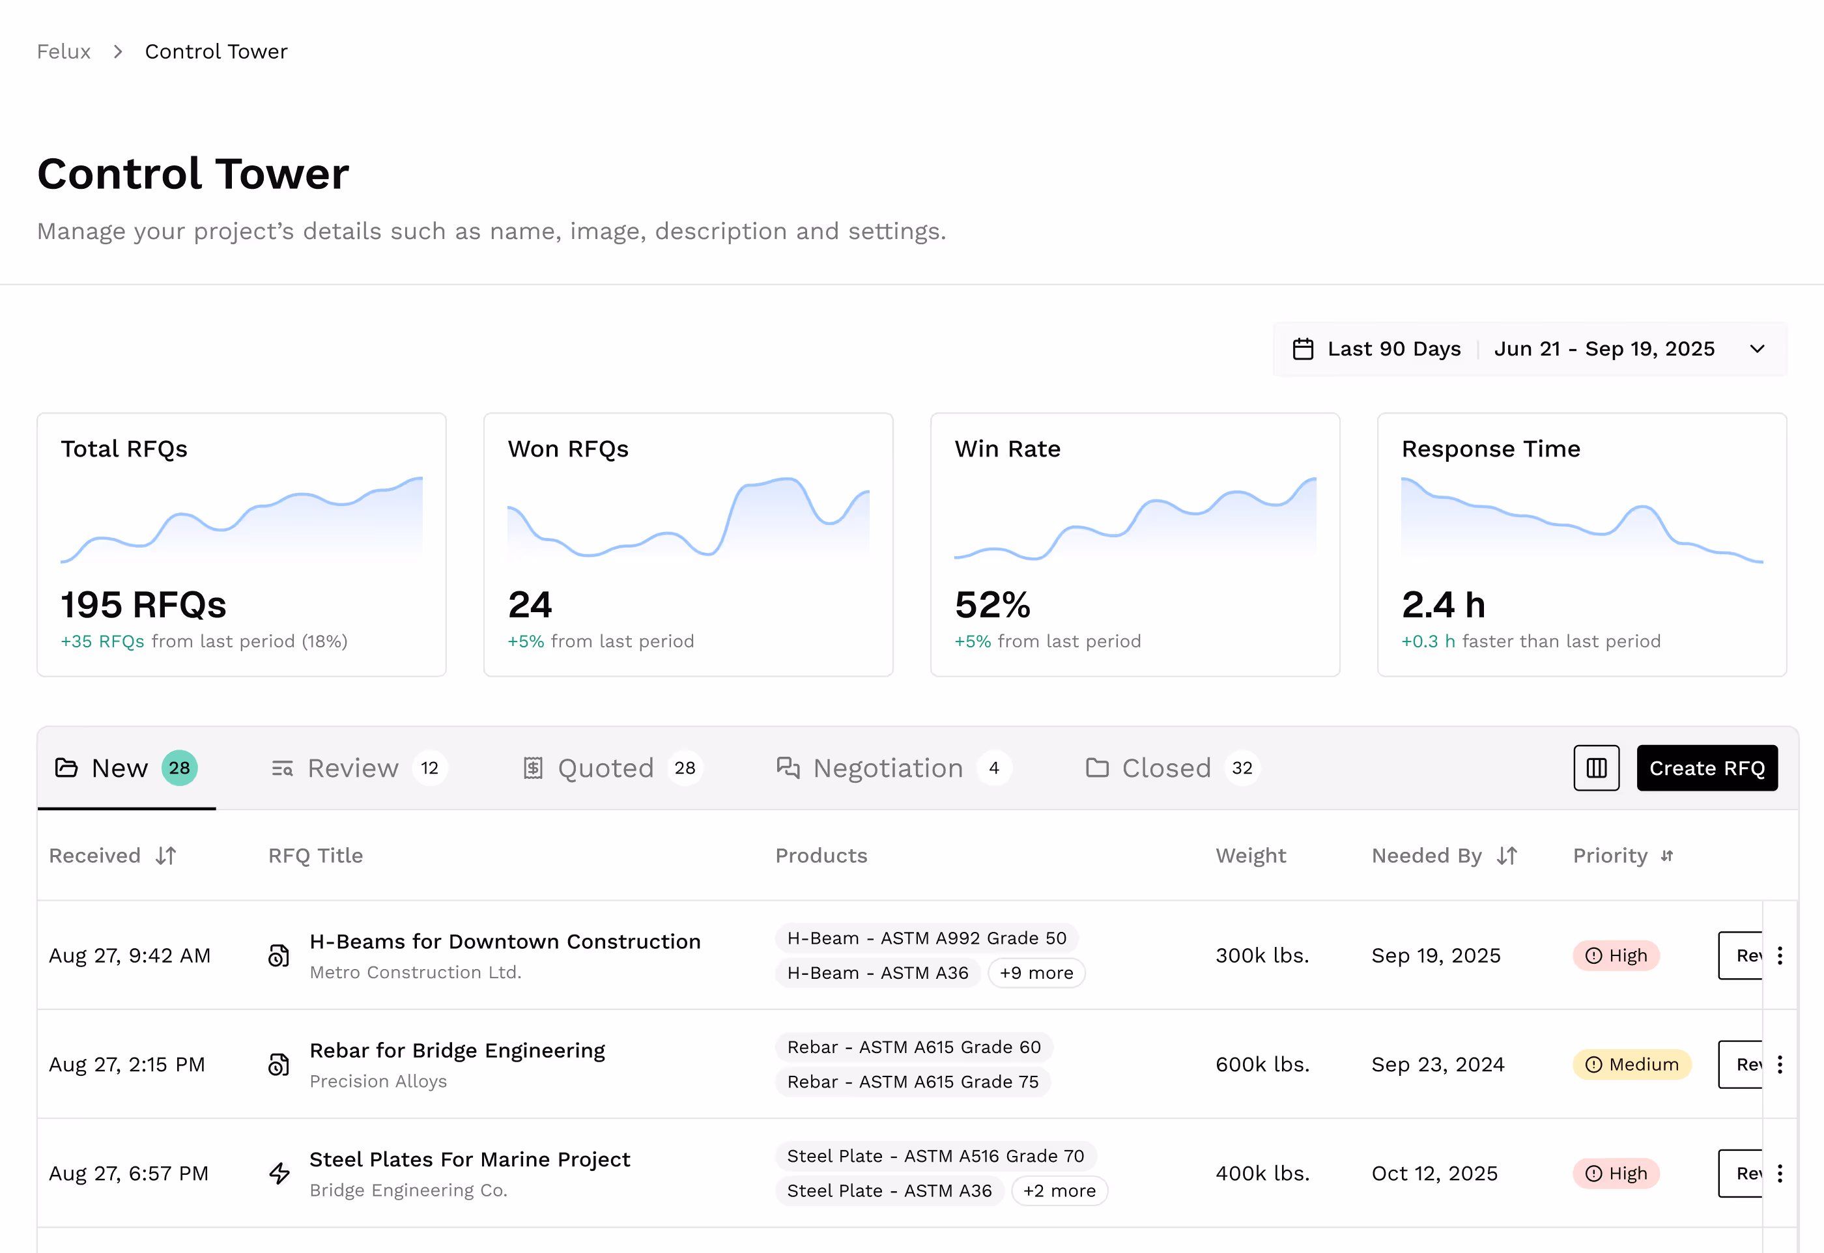The height and width of the screenshot is (1253, 1824).
Task: Go to the Felux breadcrumb link
Action: click(x=64, y=52)
